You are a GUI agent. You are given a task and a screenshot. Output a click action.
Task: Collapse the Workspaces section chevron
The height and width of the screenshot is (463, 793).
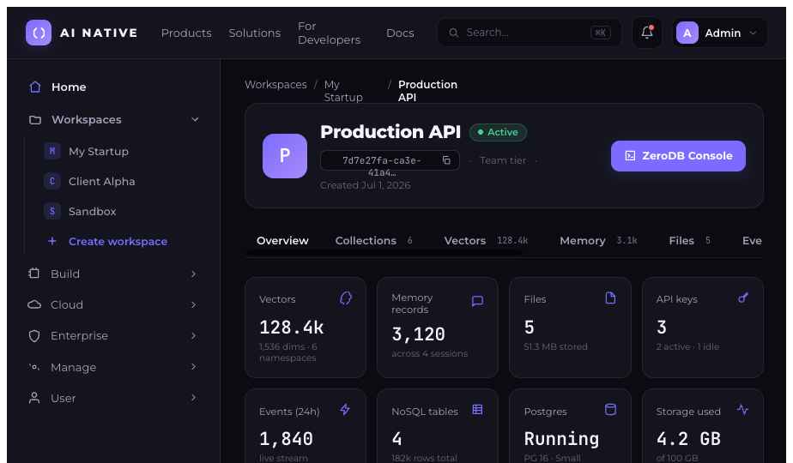pos(195,120)
